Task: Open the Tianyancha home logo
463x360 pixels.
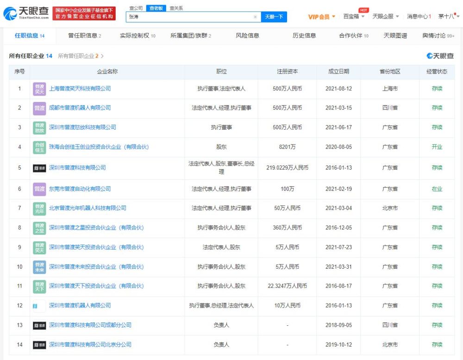Action: coord(26,13)
